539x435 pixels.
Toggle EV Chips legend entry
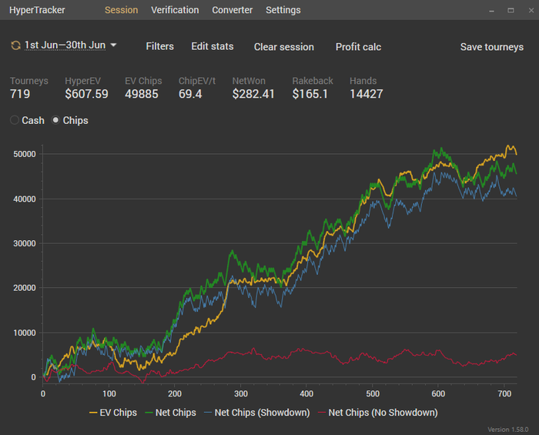tap(113, 413)
